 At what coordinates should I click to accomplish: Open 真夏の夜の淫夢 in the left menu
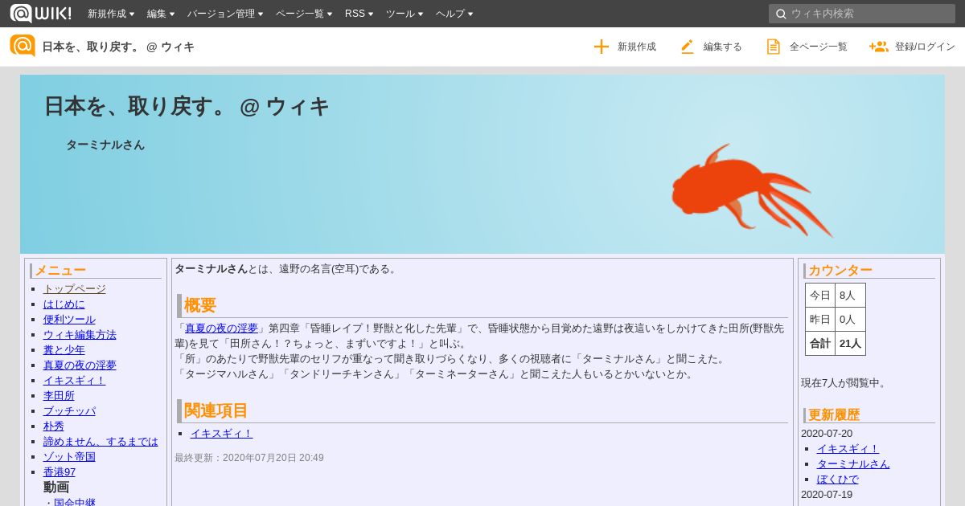(x=80, y=365)
